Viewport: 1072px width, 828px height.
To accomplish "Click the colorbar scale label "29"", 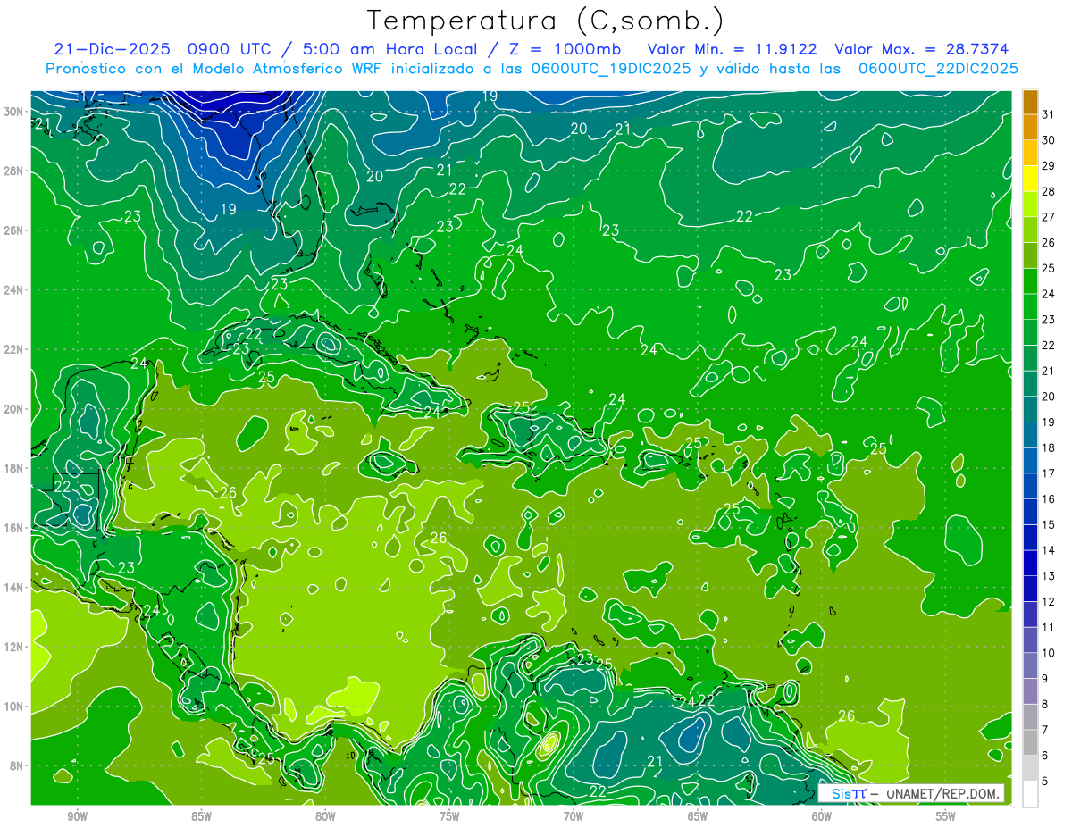I will 1049,165.
